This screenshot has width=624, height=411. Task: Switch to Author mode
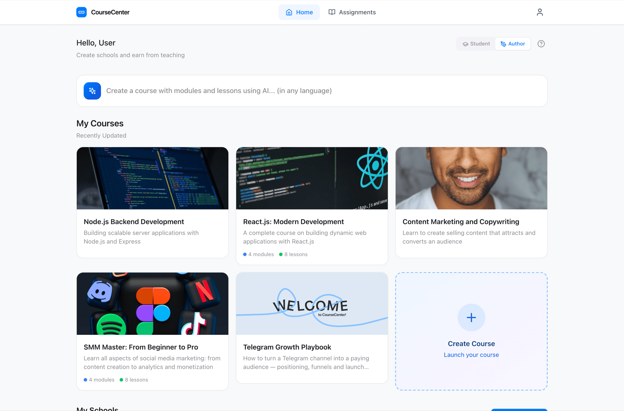tap(513, 44)
